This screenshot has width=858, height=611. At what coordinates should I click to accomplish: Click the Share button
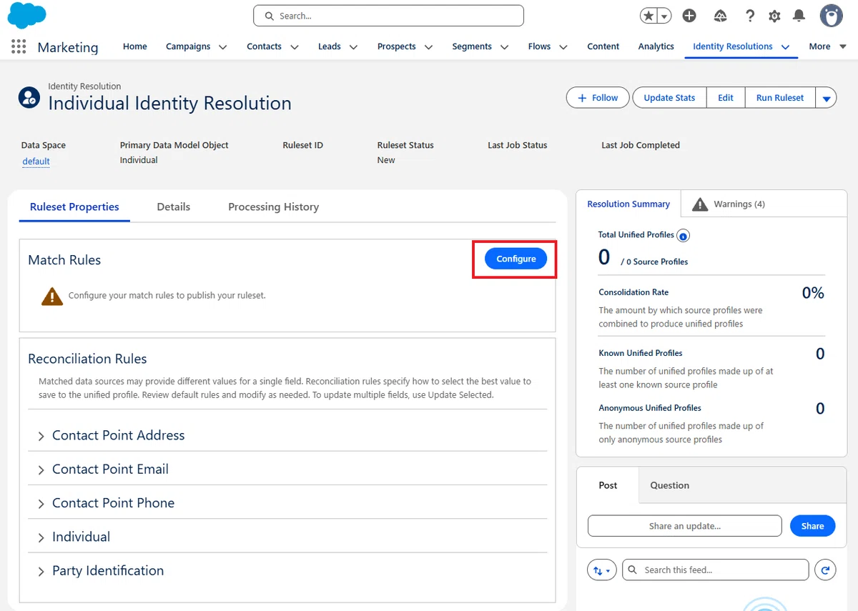click(x=812, y=526)
